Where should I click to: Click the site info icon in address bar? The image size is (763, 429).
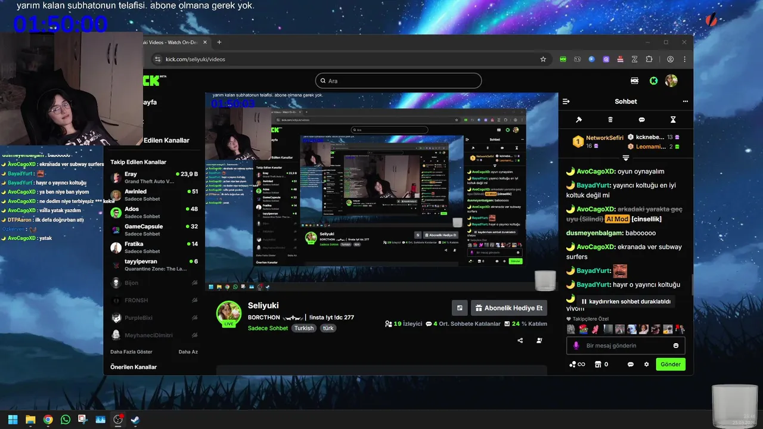pos(157,59)
